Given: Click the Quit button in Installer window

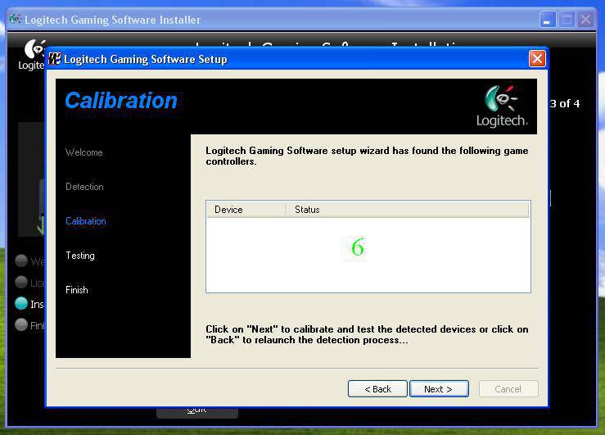Looking at the screenshot, I should pyautogui.click(x=197, y=412).
